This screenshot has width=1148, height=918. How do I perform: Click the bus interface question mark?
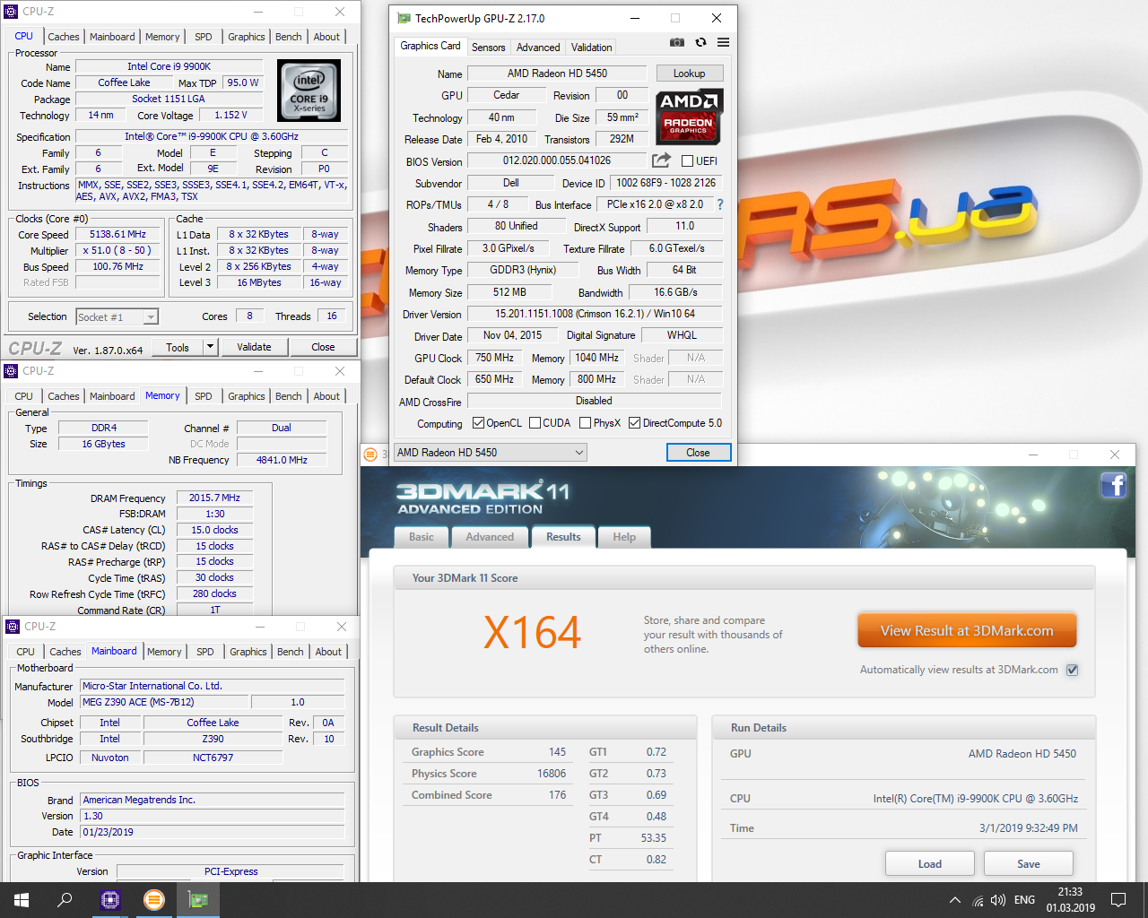click(x=719, y=204)
